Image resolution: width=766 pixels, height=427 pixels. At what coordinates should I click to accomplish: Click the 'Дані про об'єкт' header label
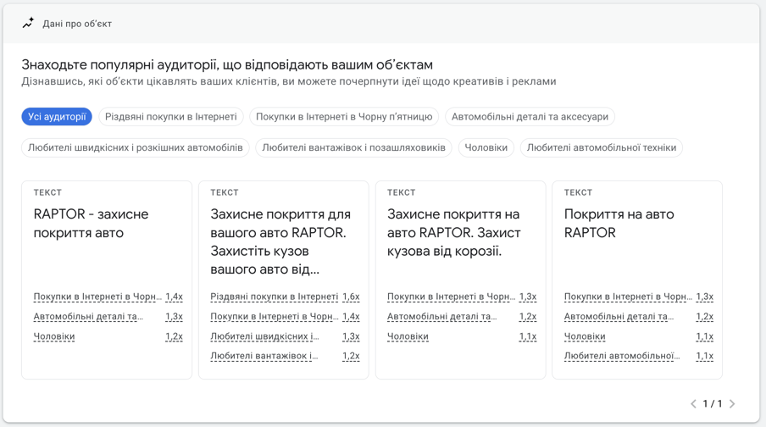point(77,24)
